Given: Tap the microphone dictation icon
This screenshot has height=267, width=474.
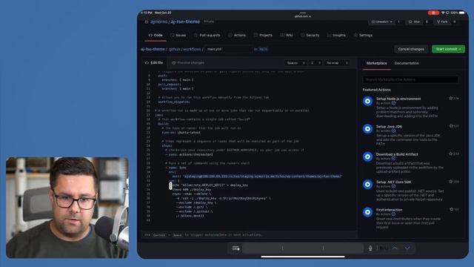Looking at the screenshot, I should 370,248.
